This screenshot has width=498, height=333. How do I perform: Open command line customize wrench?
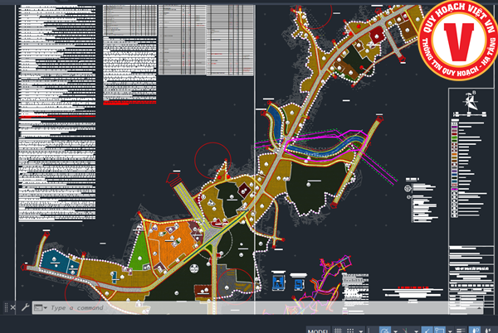point(24,307)
